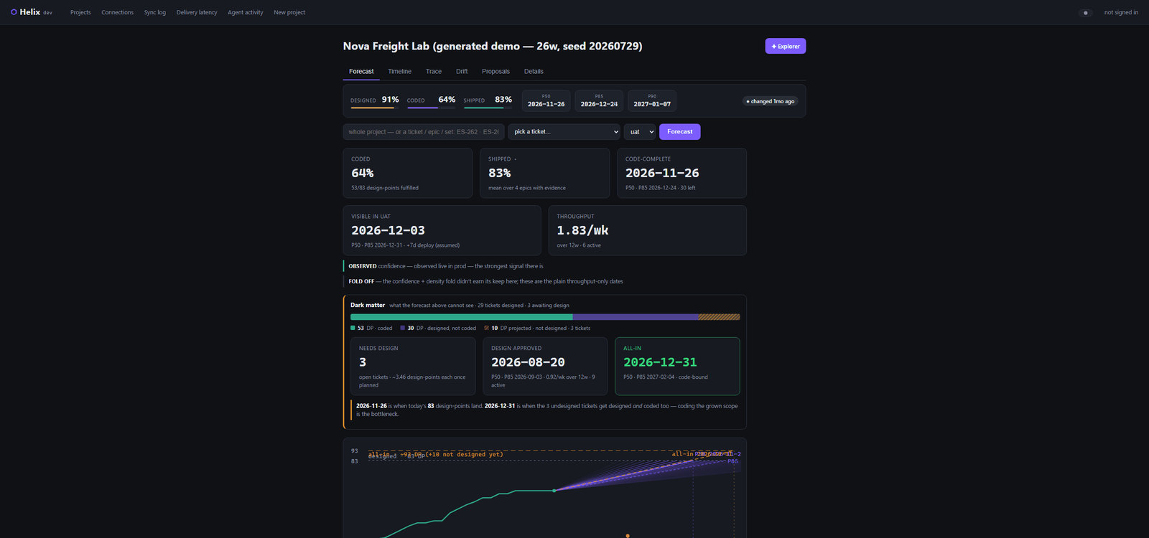Open the uat environment dropdown
This screenshot has height=538, width=1149.
coord(640,132)
